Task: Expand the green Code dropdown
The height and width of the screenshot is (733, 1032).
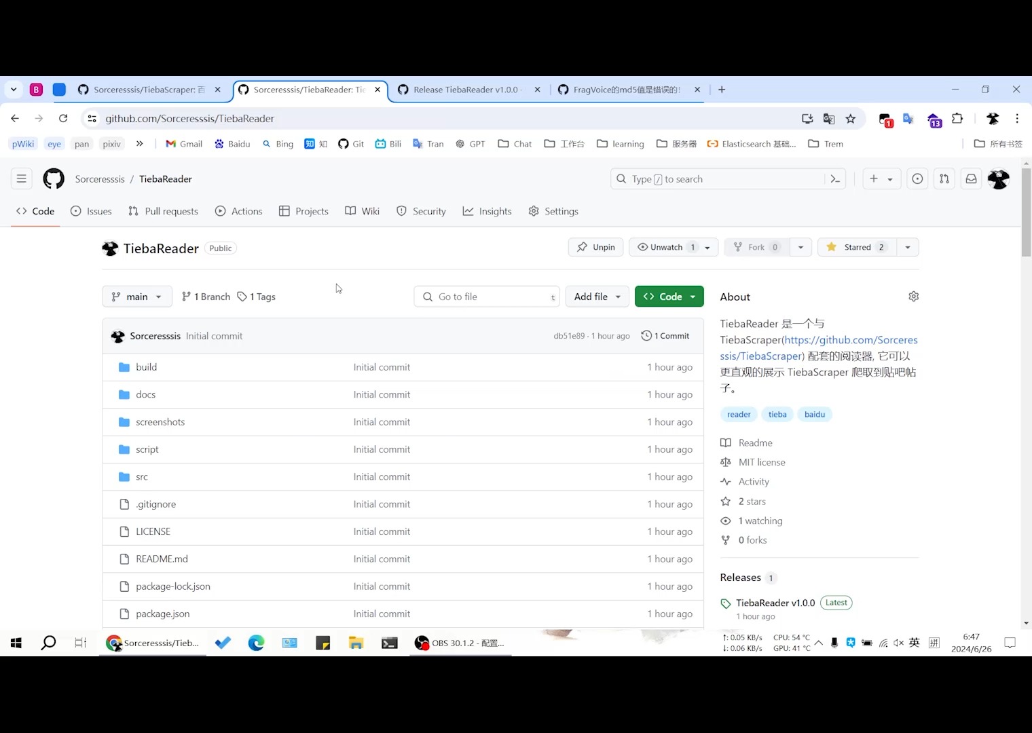Action: (x=669, y=297)
